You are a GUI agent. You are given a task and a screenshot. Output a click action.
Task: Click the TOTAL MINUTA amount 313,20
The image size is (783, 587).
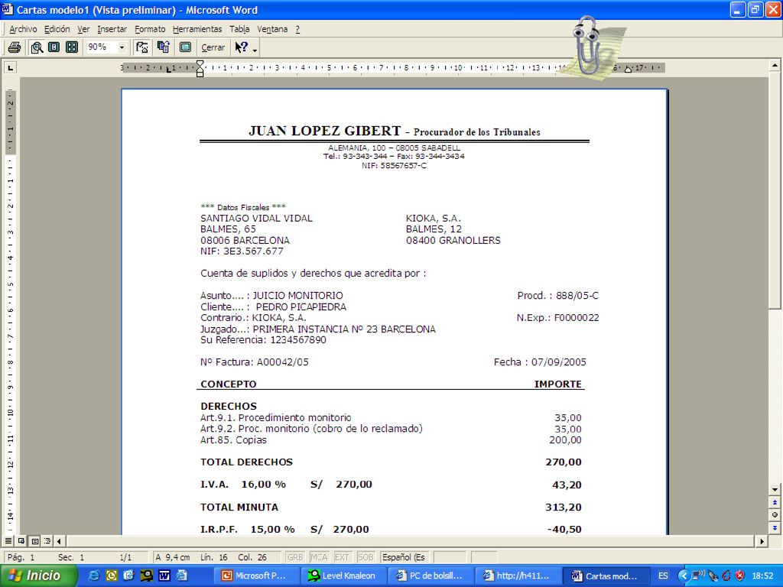pyautogui.click(x=564, y=508)
